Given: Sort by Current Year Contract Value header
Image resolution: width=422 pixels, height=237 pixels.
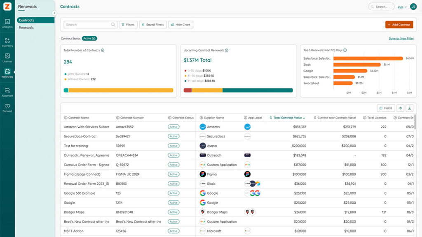Looking at the screenshot, I should click(x=335, y=118).
